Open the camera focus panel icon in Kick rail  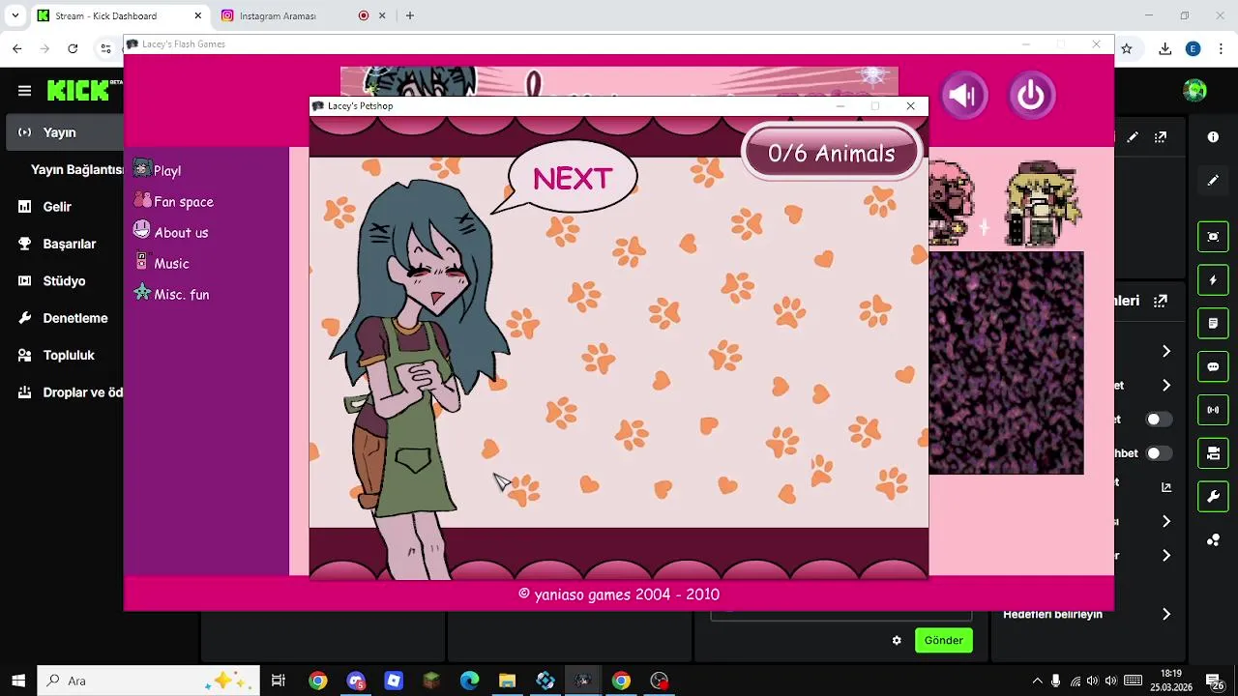click(x=1213, y=237)
